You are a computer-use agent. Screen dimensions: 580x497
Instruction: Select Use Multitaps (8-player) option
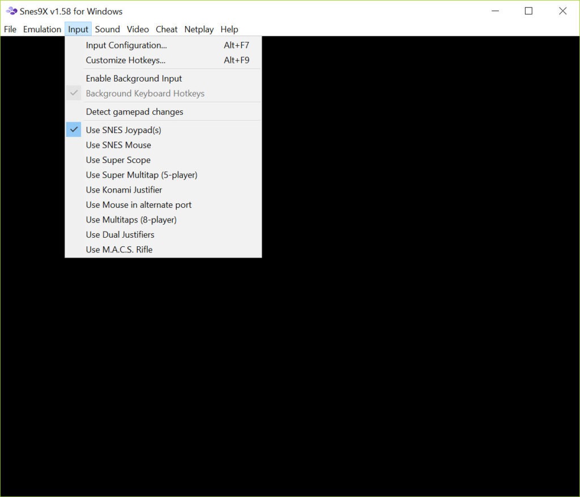[163, 220]
